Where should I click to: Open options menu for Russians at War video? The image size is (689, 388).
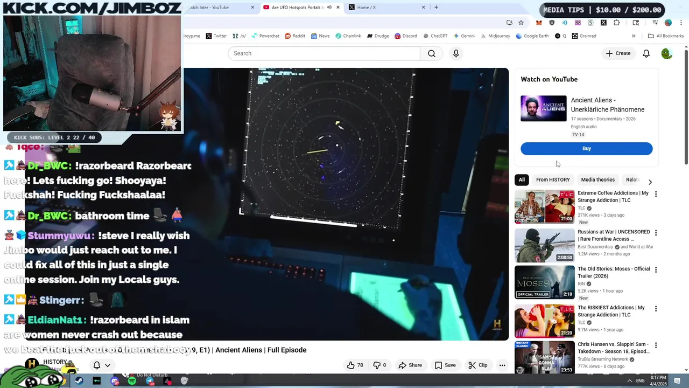(x=656, y=233)
